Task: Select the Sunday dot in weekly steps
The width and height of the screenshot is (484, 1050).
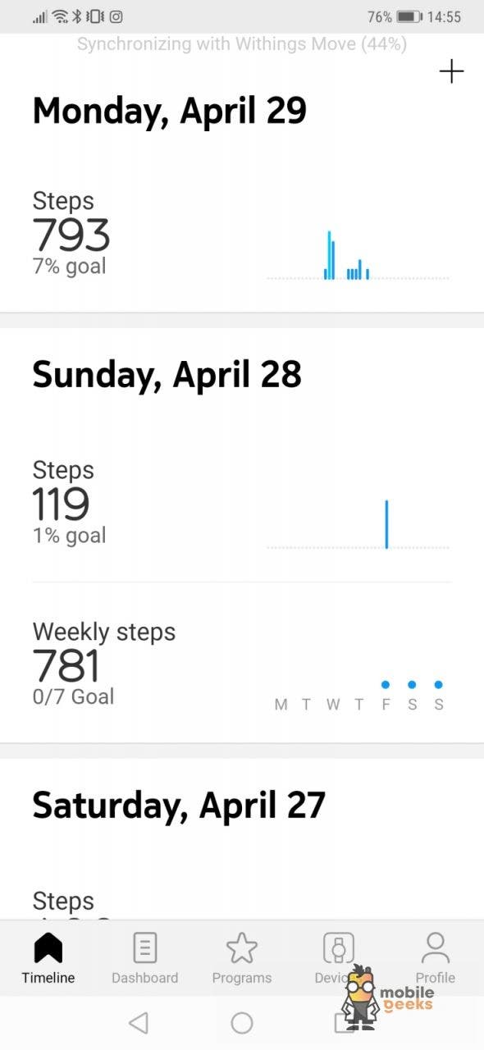Action: (x=439, y=684)
